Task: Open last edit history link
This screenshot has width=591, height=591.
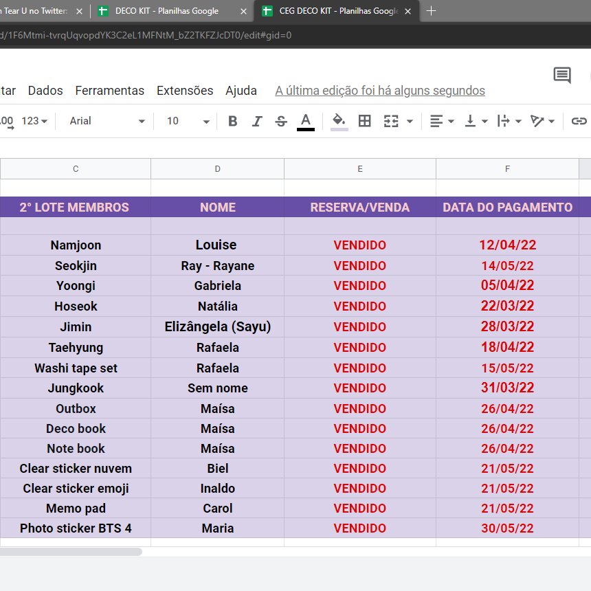Action: pyautogui.click(x=380, y=91)
